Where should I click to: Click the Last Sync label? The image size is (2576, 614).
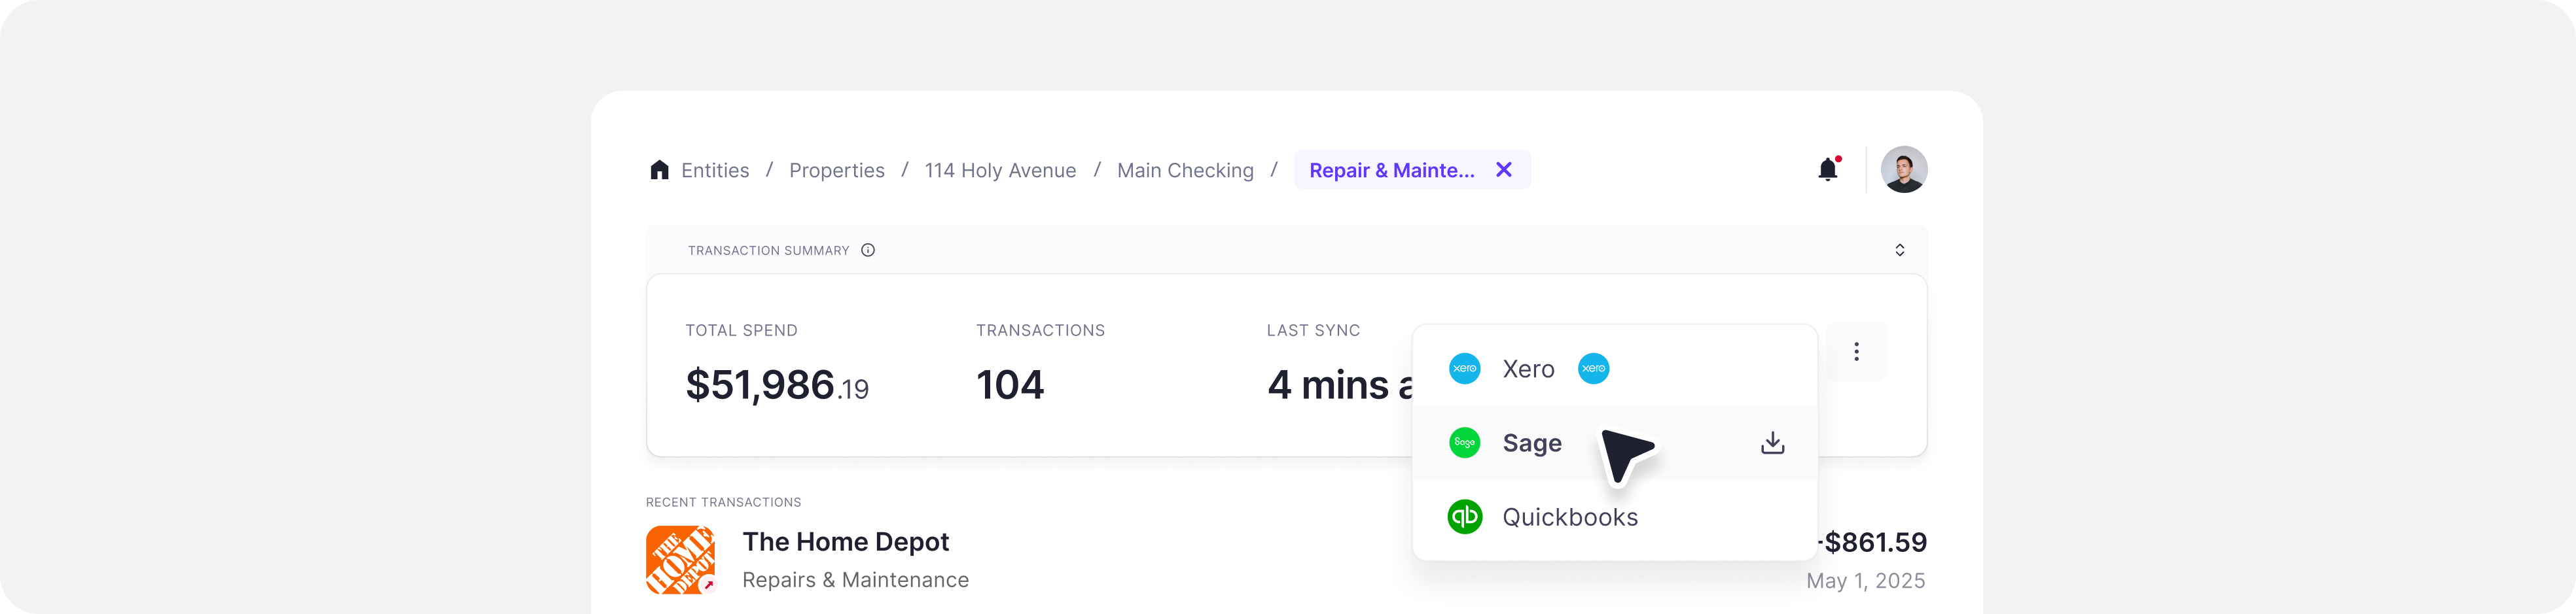pyautogui.click(x=1313, y=330)
